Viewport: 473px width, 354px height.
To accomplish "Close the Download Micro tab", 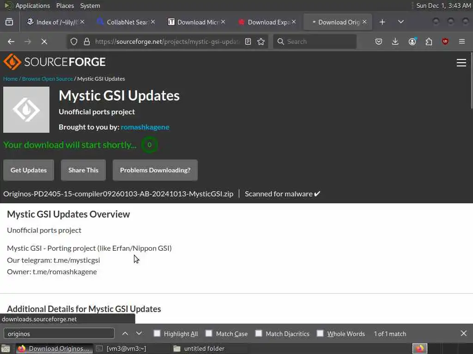I will coord(223,22).
